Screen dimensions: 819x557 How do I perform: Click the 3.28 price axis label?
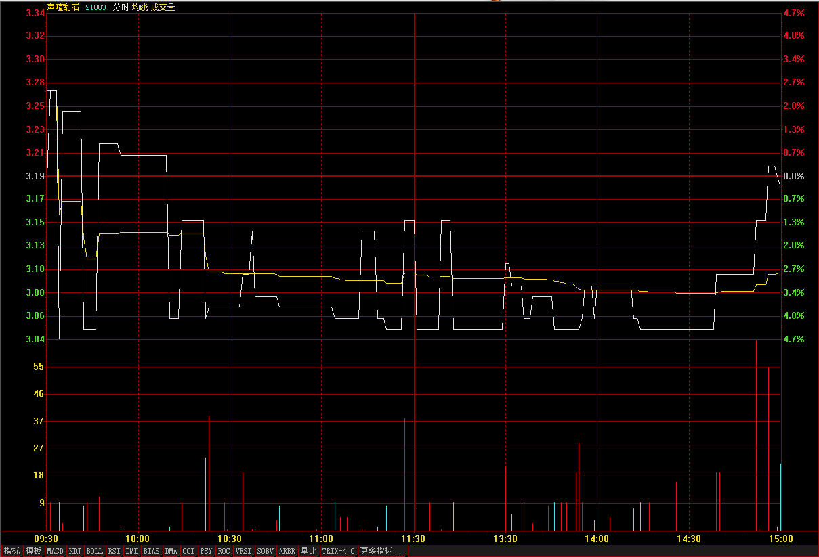pyautogui.click(x=35, y=83)
